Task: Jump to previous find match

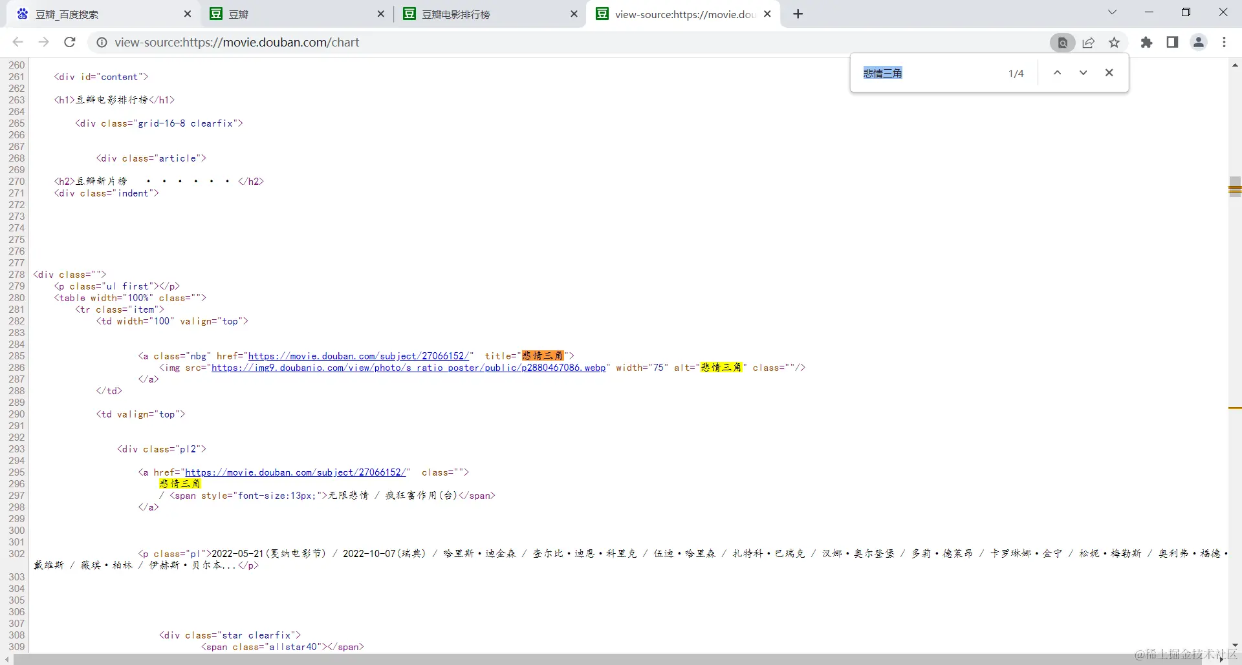Action: coord(1057,73)
